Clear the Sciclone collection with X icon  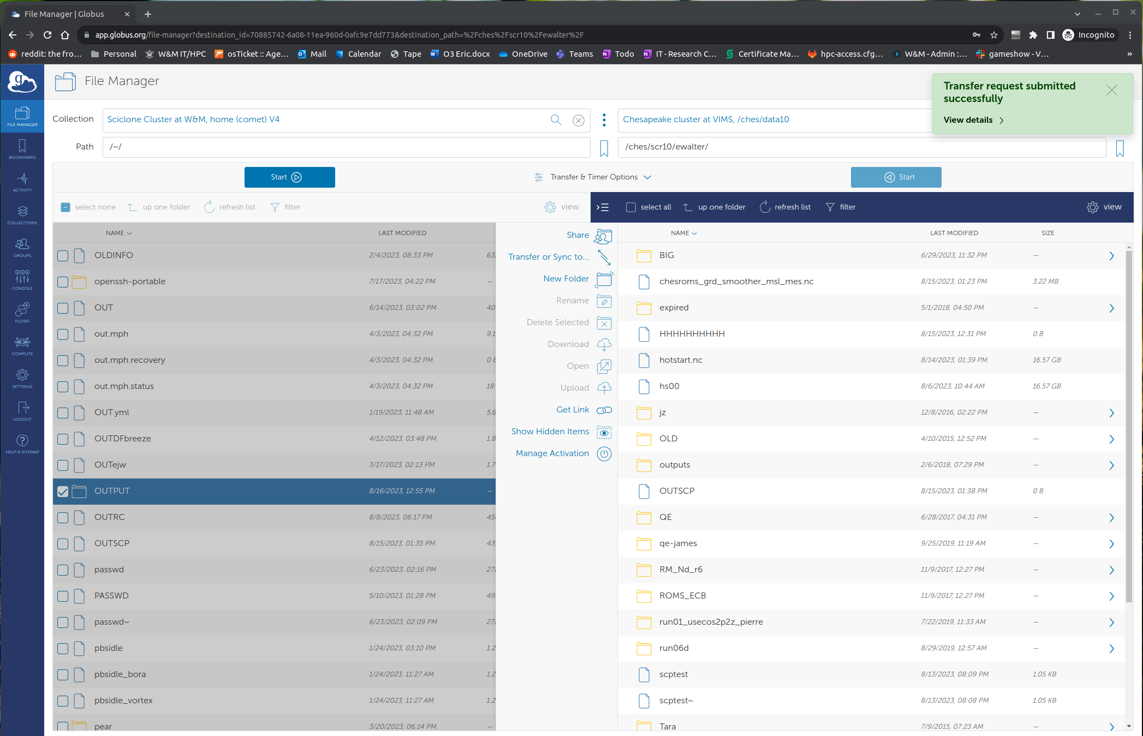click(579, 120)
